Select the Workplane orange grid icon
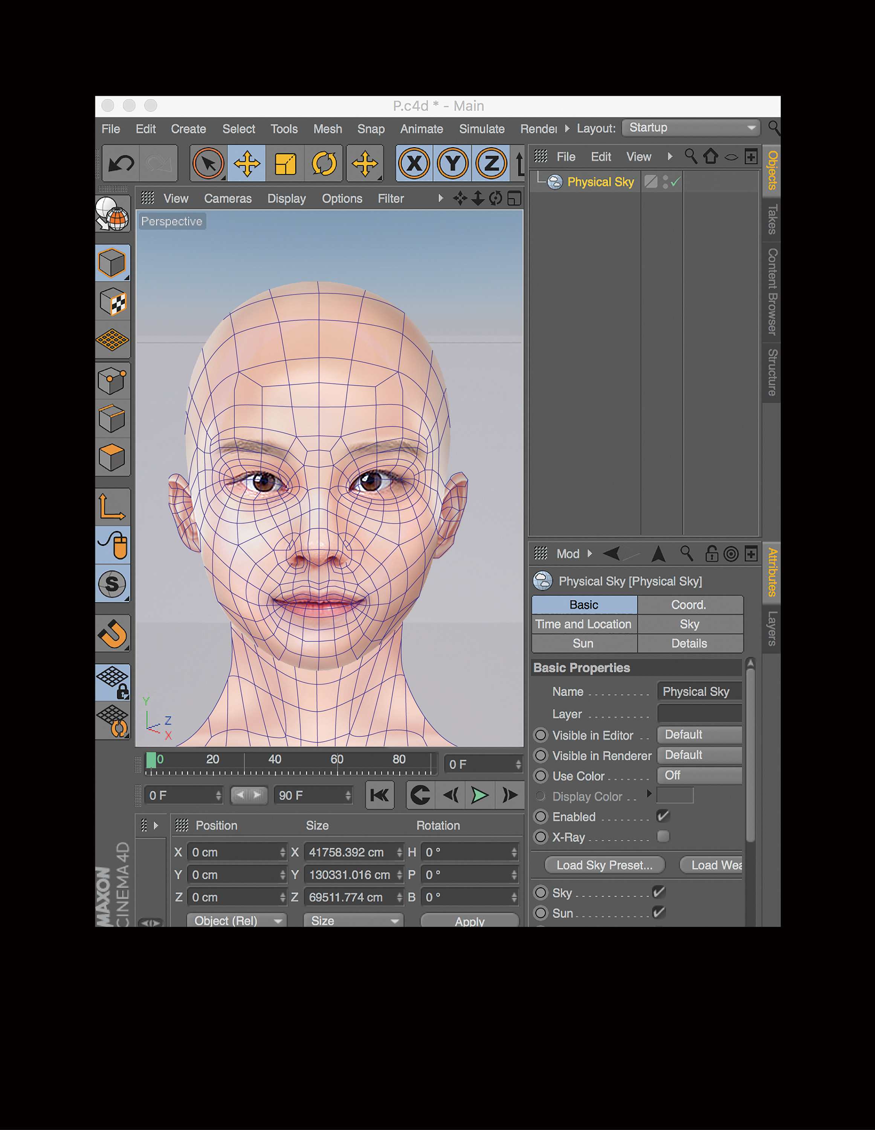This screenshot has height=1130, width=875. (112, 340)
